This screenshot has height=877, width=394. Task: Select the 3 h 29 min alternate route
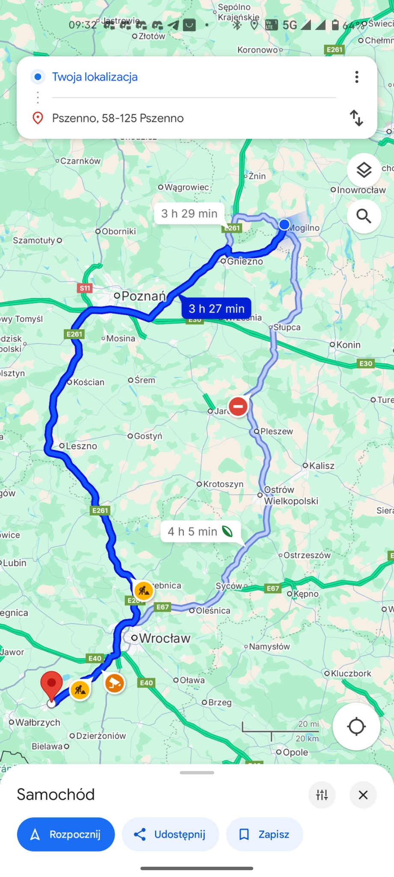[x=189, y=213]
